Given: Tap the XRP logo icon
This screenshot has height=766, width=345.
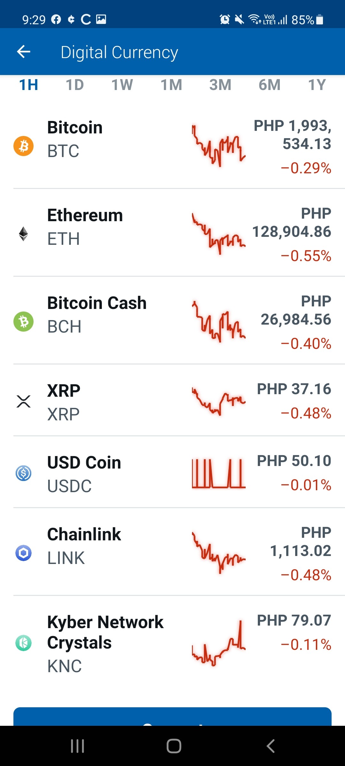Looking at the screenshot, I should [23, 402].
